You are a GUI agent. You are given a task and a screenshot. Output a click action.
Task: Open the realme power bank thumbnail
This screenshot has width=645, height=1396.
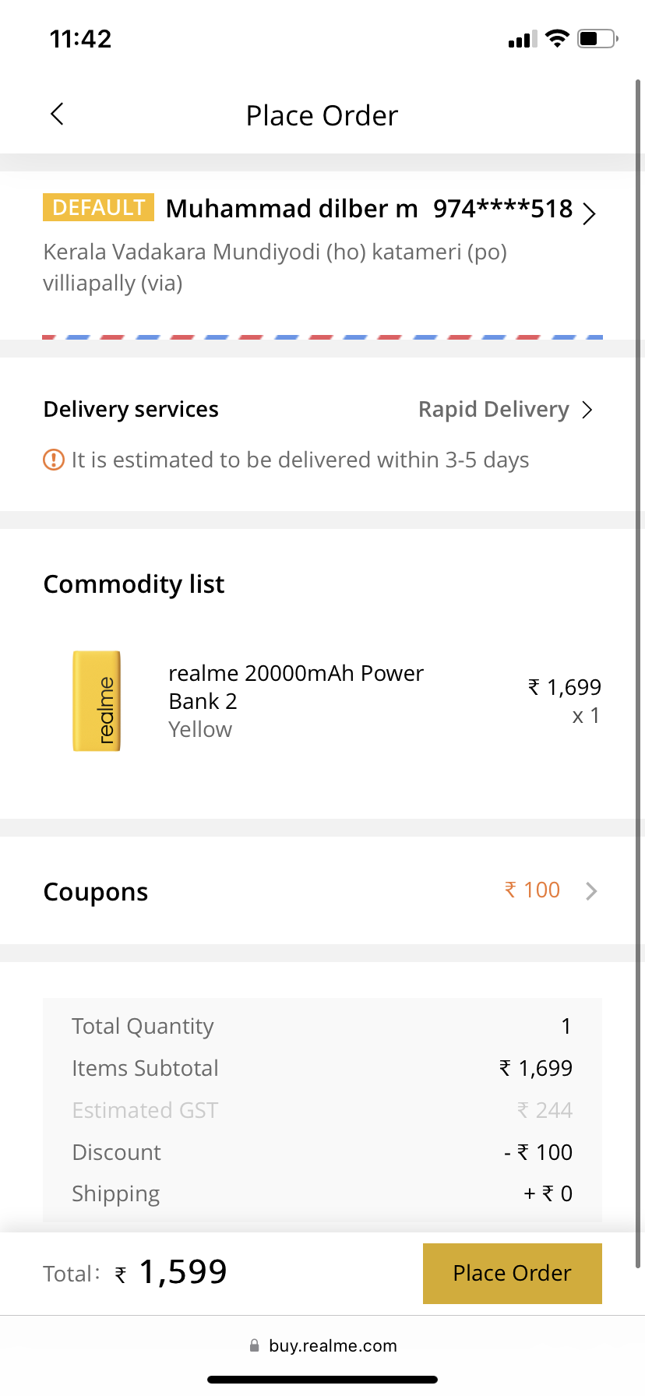pos(97,701)
